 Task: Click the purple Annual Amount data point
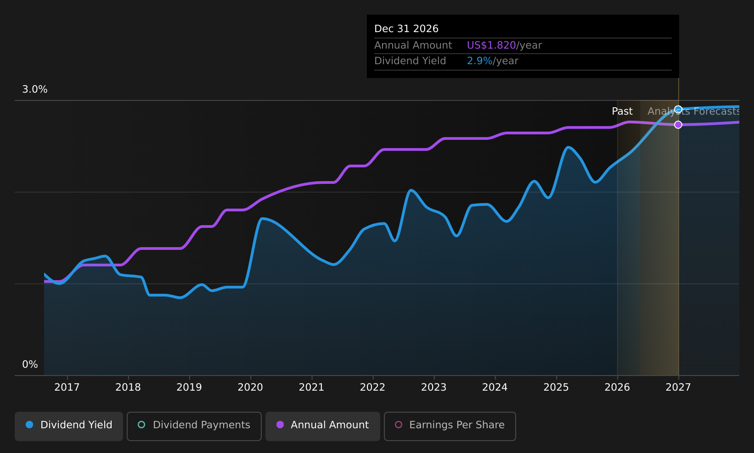(678, 125)
